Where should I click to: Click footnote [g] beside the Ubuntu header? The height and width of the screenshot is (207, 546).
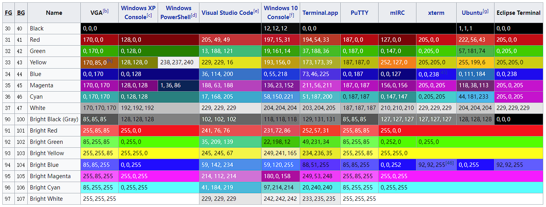coord(486,11)
